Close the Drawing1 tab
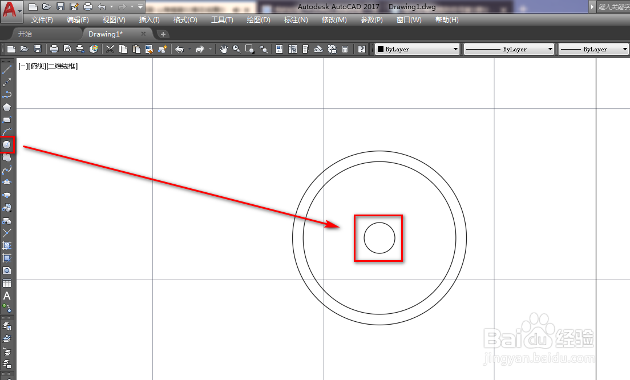630x380 pixels. [x=143, y=34]
